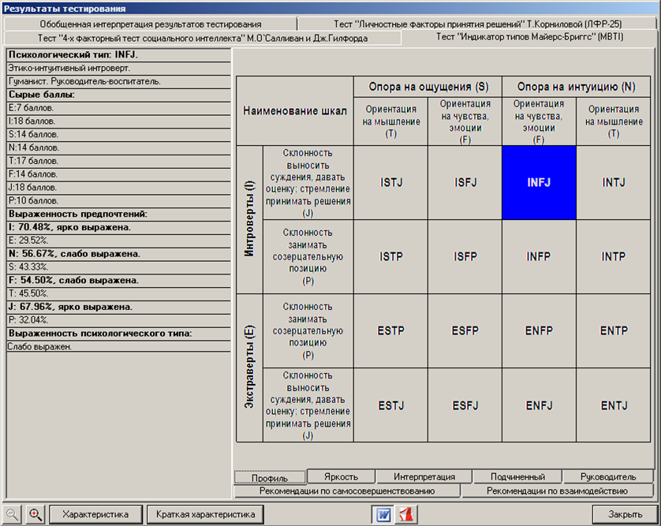The width and height of the screenshot is (661, 526).
Task: Open the Краткая характеристика button
Action: [205, 514]
